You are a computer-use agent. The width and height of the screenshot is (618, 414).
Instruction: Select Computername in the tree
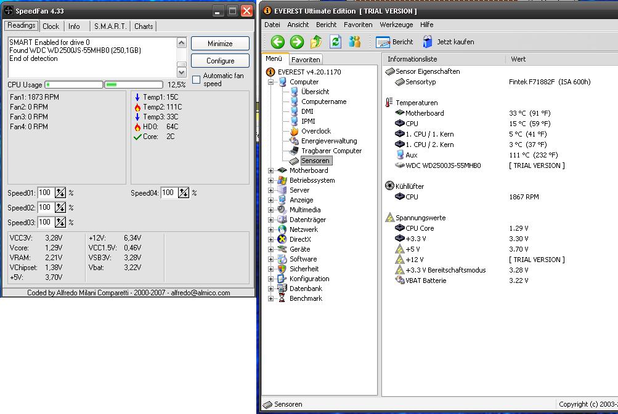tap(323, 102)
